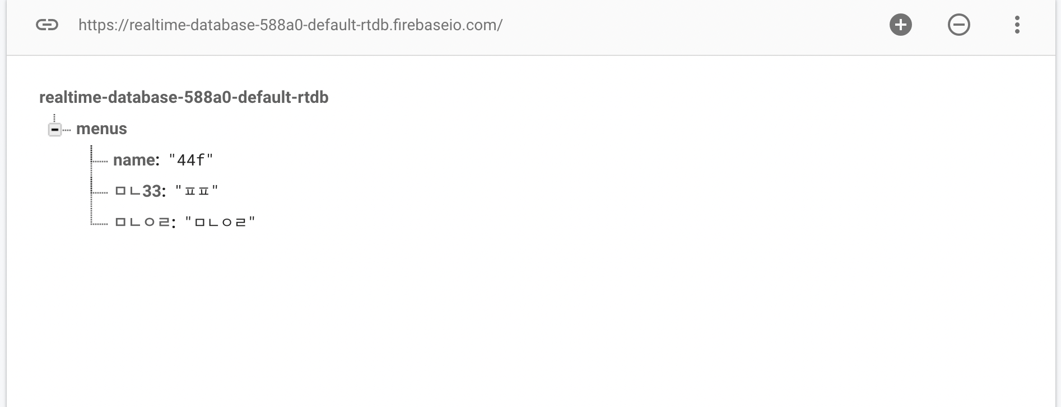The height and width of the screenshot is (407, 1061).
Task: Click the plus circle icon to expand all
Action: coord(900,25)
